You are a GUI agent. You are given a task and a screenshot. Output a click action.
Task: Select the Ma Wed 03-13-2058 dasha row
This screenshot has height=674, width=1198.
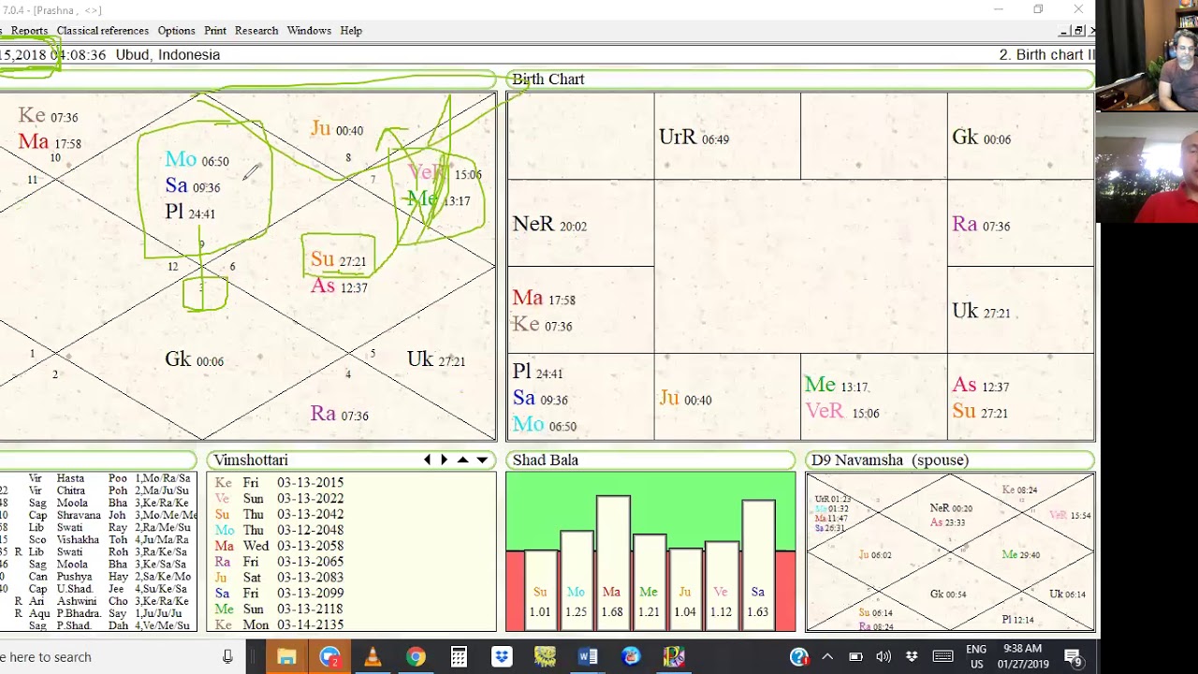tap(280, 546)
